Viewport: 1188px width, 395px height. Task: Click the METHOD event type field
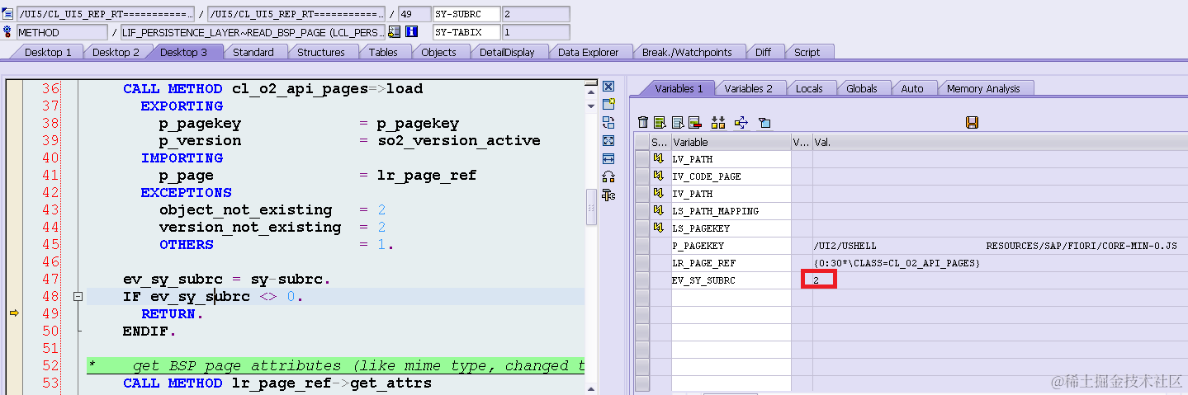pos(62,32)
